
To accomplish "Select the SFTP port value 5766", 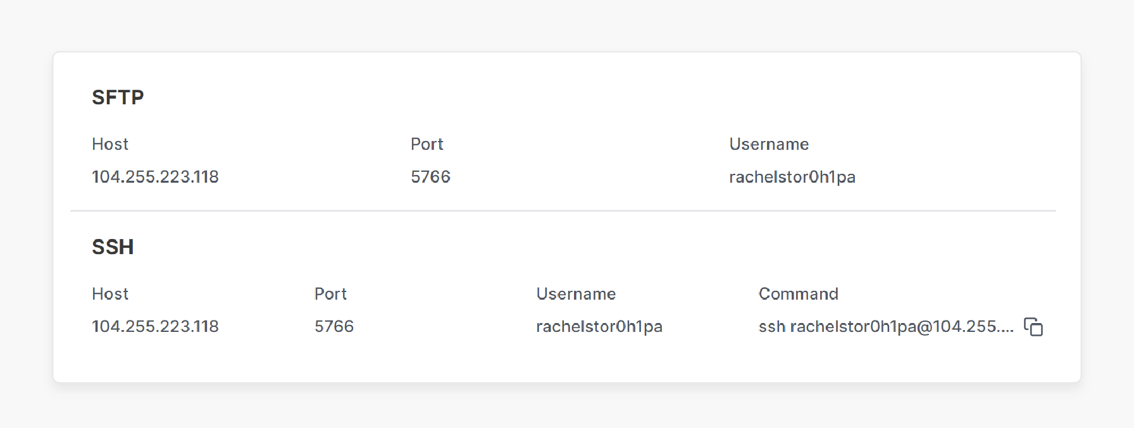I will [430, 177].
